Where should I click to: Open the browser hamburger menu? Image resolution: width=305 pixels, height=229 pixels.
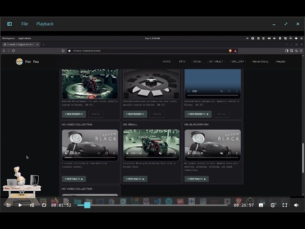click(x=301, y=51)
